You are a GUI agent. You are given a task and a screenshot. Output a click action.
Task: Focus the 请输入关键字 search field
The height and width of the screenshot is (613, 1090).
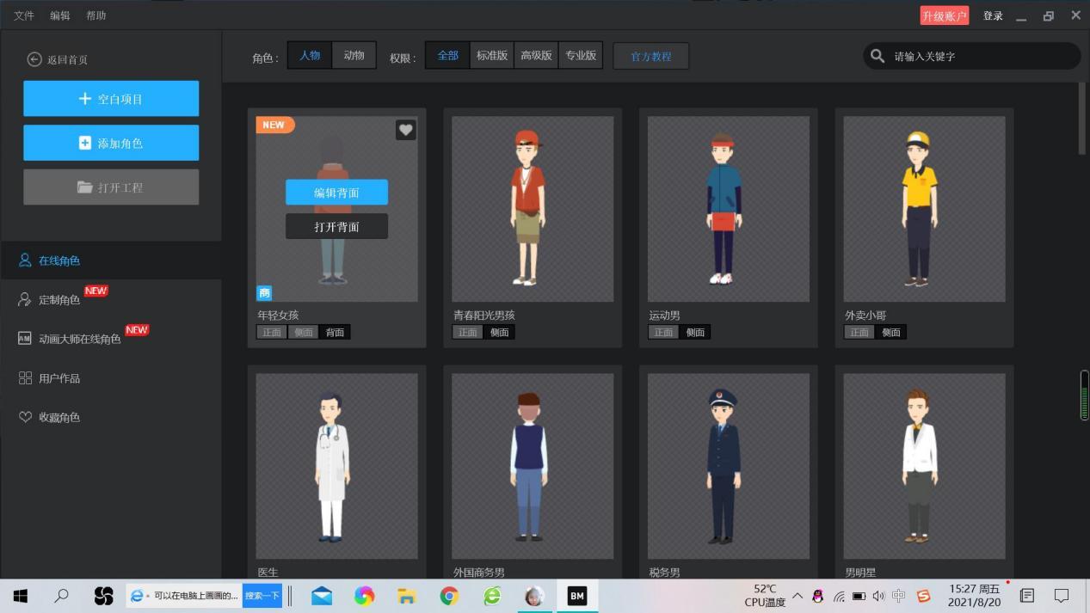(972, 56)
